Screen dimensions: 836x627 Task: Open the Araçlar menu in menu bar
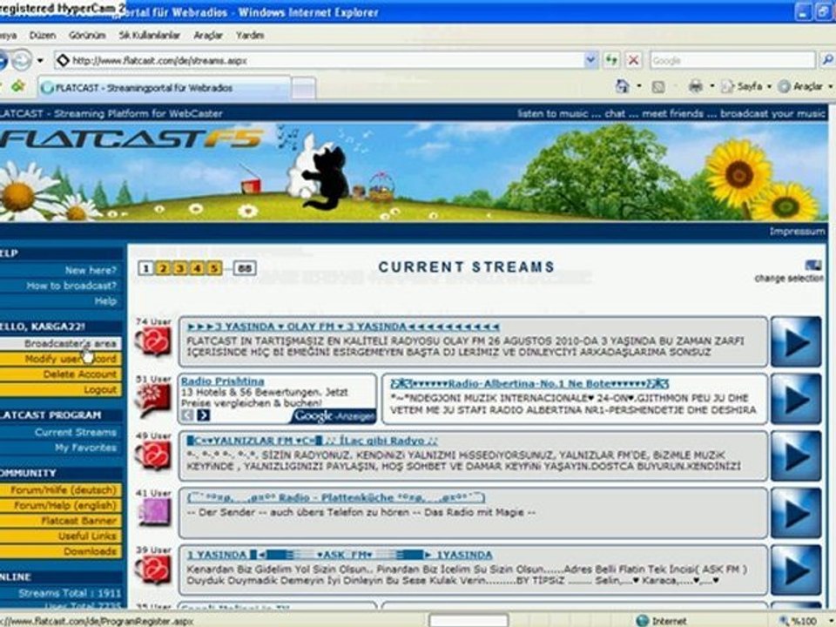coord(208,35)
